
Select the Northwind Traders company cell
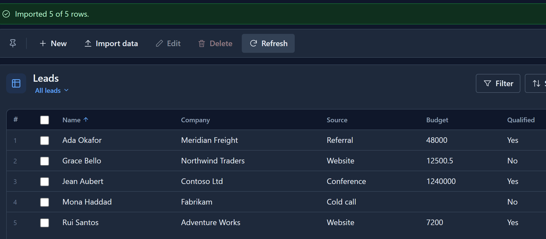coord(213,161)
